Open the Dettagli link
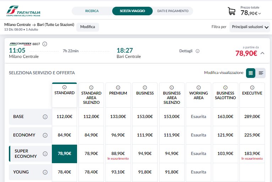 (186, 51)
